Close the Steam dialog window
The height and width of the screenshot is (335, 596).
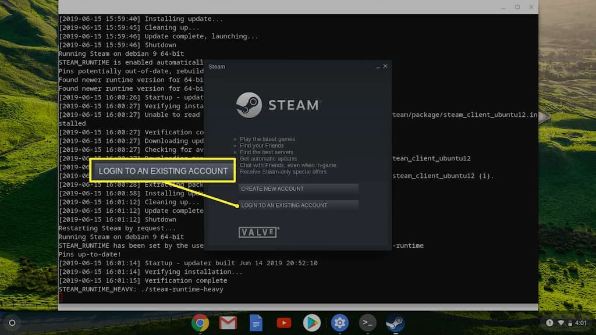[385, 66]
